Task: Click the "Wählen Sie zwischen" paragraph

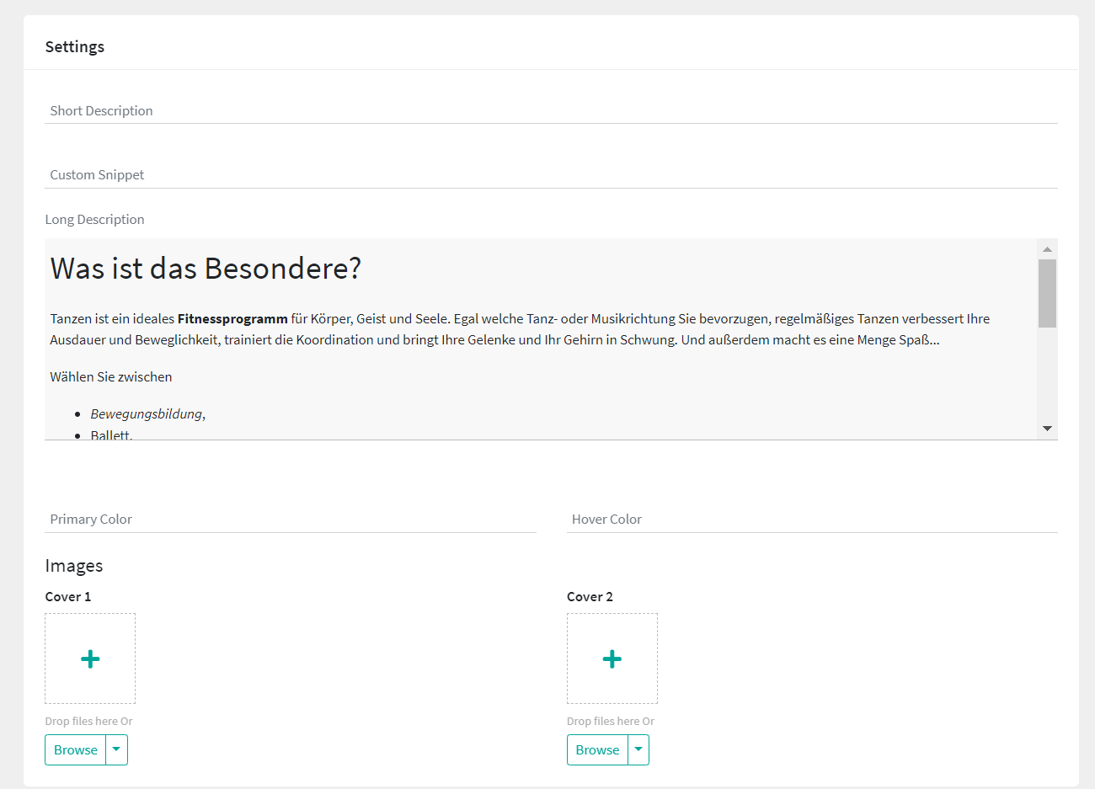Action: 111,377
